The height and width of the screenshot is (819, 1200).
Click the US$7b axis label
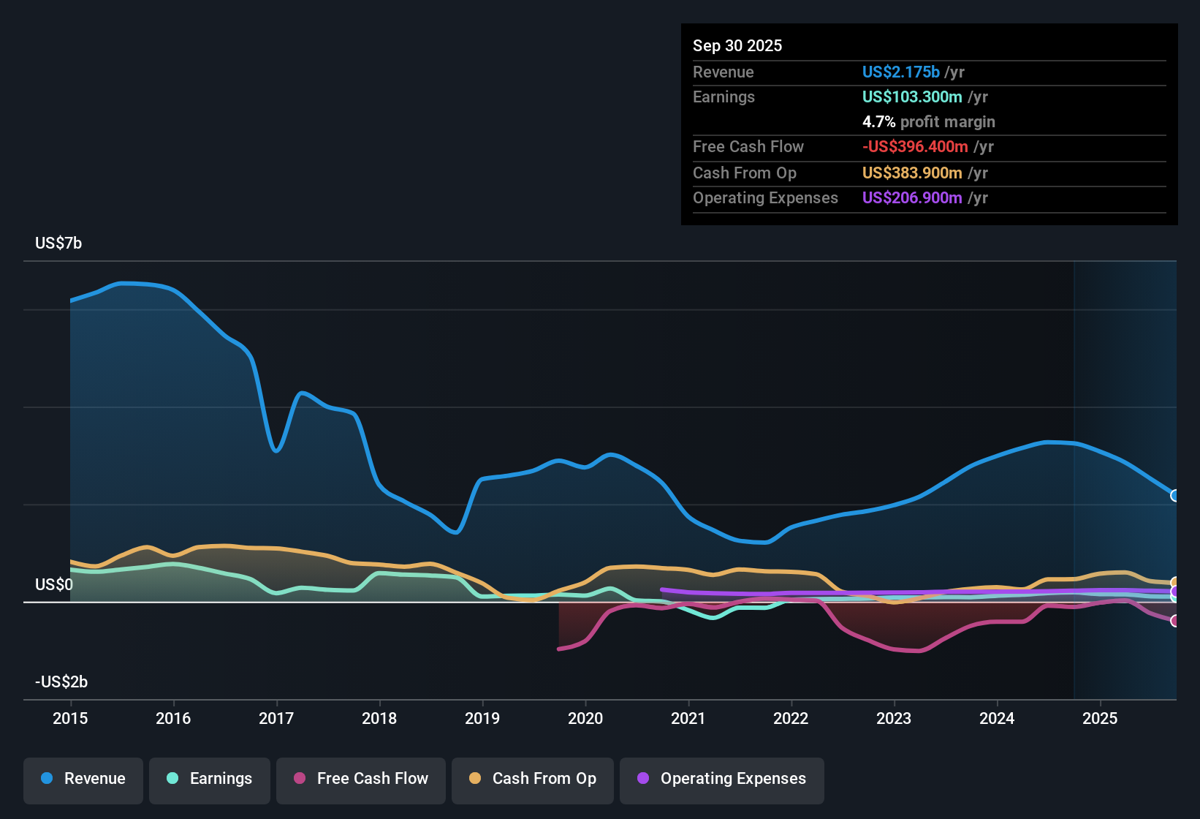click(58, 243)
